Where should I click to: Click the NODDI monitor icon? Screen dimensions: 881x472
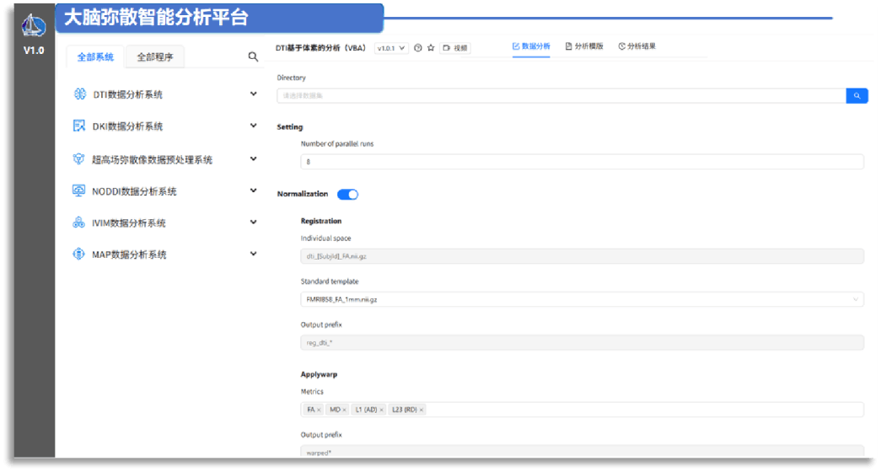79,191
